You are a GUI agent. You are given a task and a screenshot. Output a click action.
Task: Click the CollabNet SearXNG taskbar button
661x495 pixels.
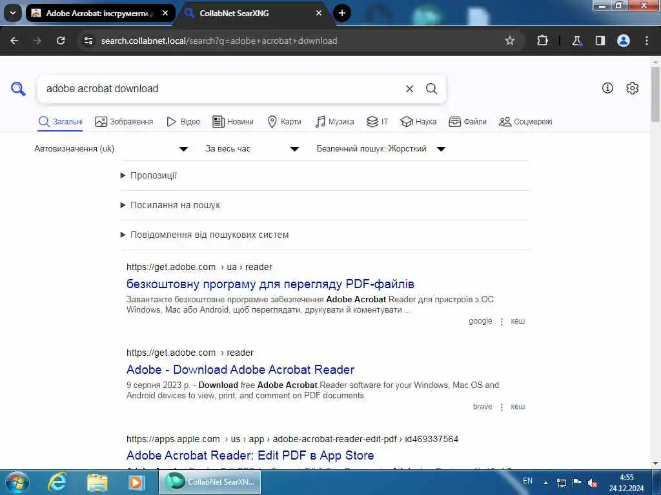(210, 482)
